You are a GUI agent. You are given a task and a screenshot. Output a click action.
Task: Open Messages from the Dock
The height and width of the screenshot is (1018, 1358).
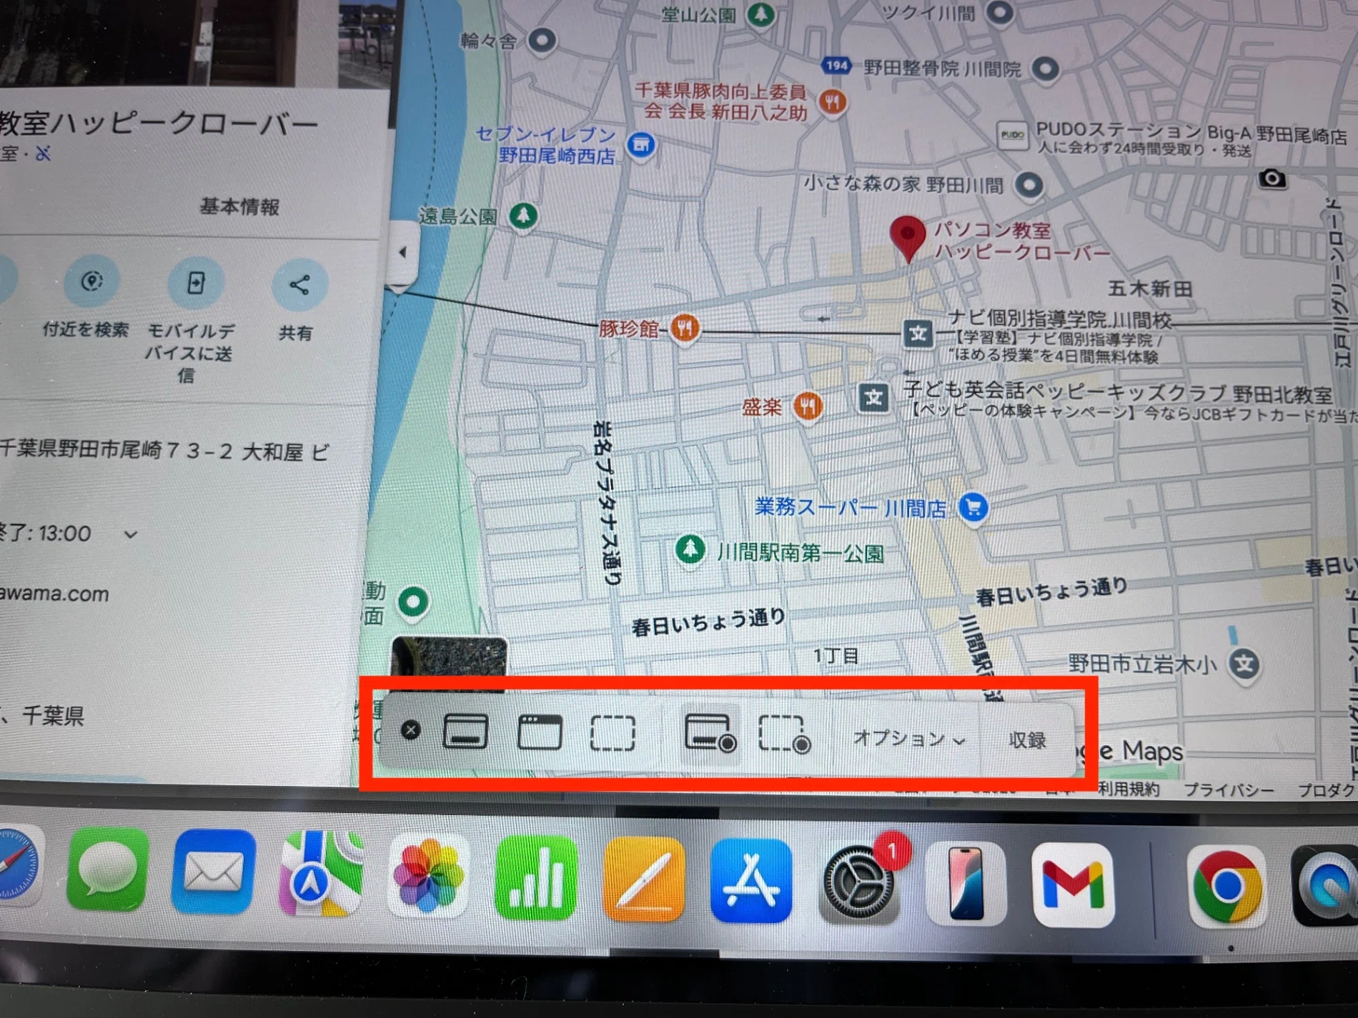[x=108, y=870]
